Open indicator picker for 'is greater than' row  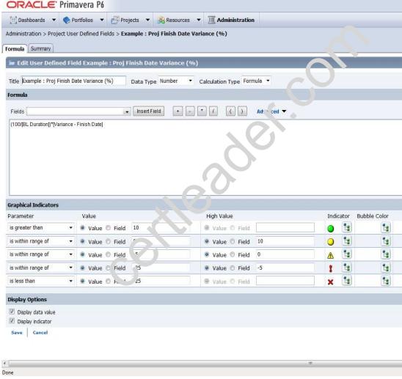347,227
